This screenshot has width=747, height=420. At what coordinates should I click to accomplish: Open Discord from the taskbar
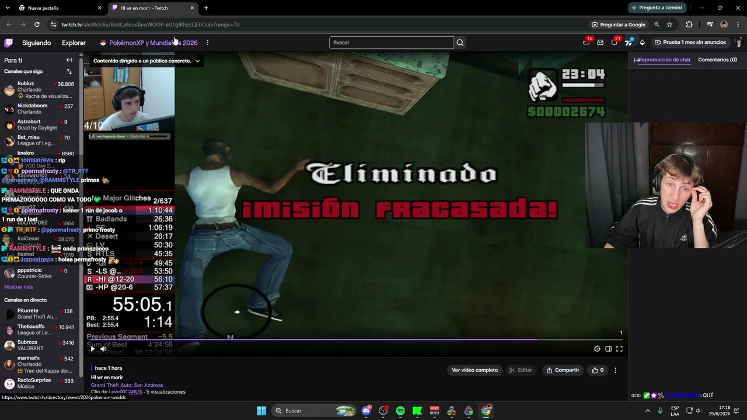(x=366, y=411)
